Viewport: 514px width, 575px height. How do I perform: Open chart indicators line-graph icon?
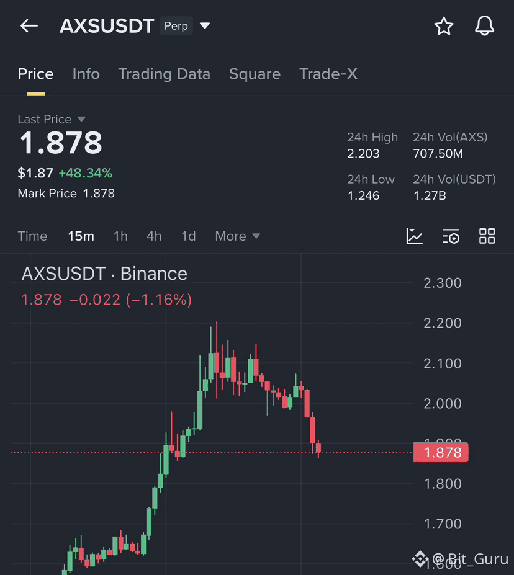coord(415,236)
